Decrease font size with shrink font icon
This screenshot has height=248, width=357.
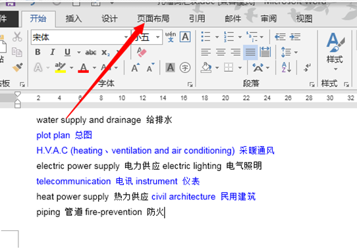(150, 68)
